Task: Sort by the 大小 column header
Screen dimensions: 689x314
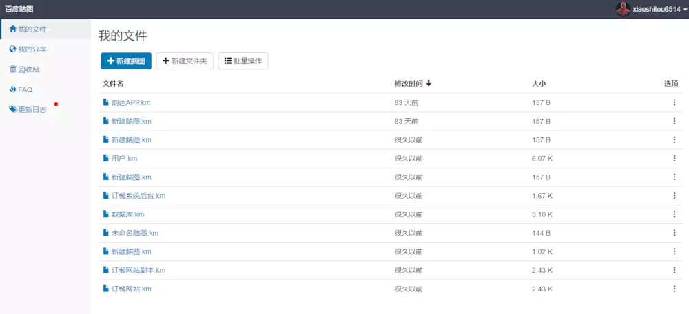Action: coord(539,84)
